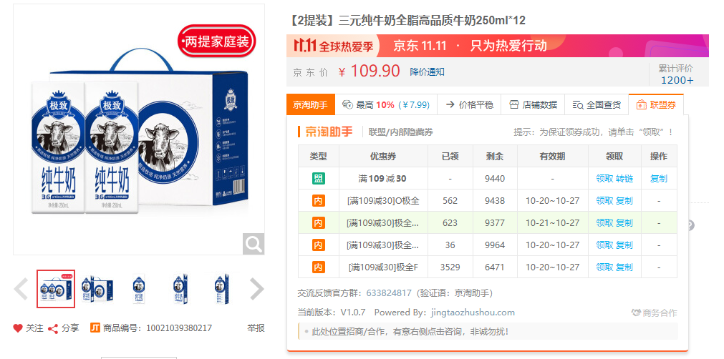Click 复制 for the O极全 coupon
The width and height of the screenshot is (724, 359).
(x=624, y=200)
